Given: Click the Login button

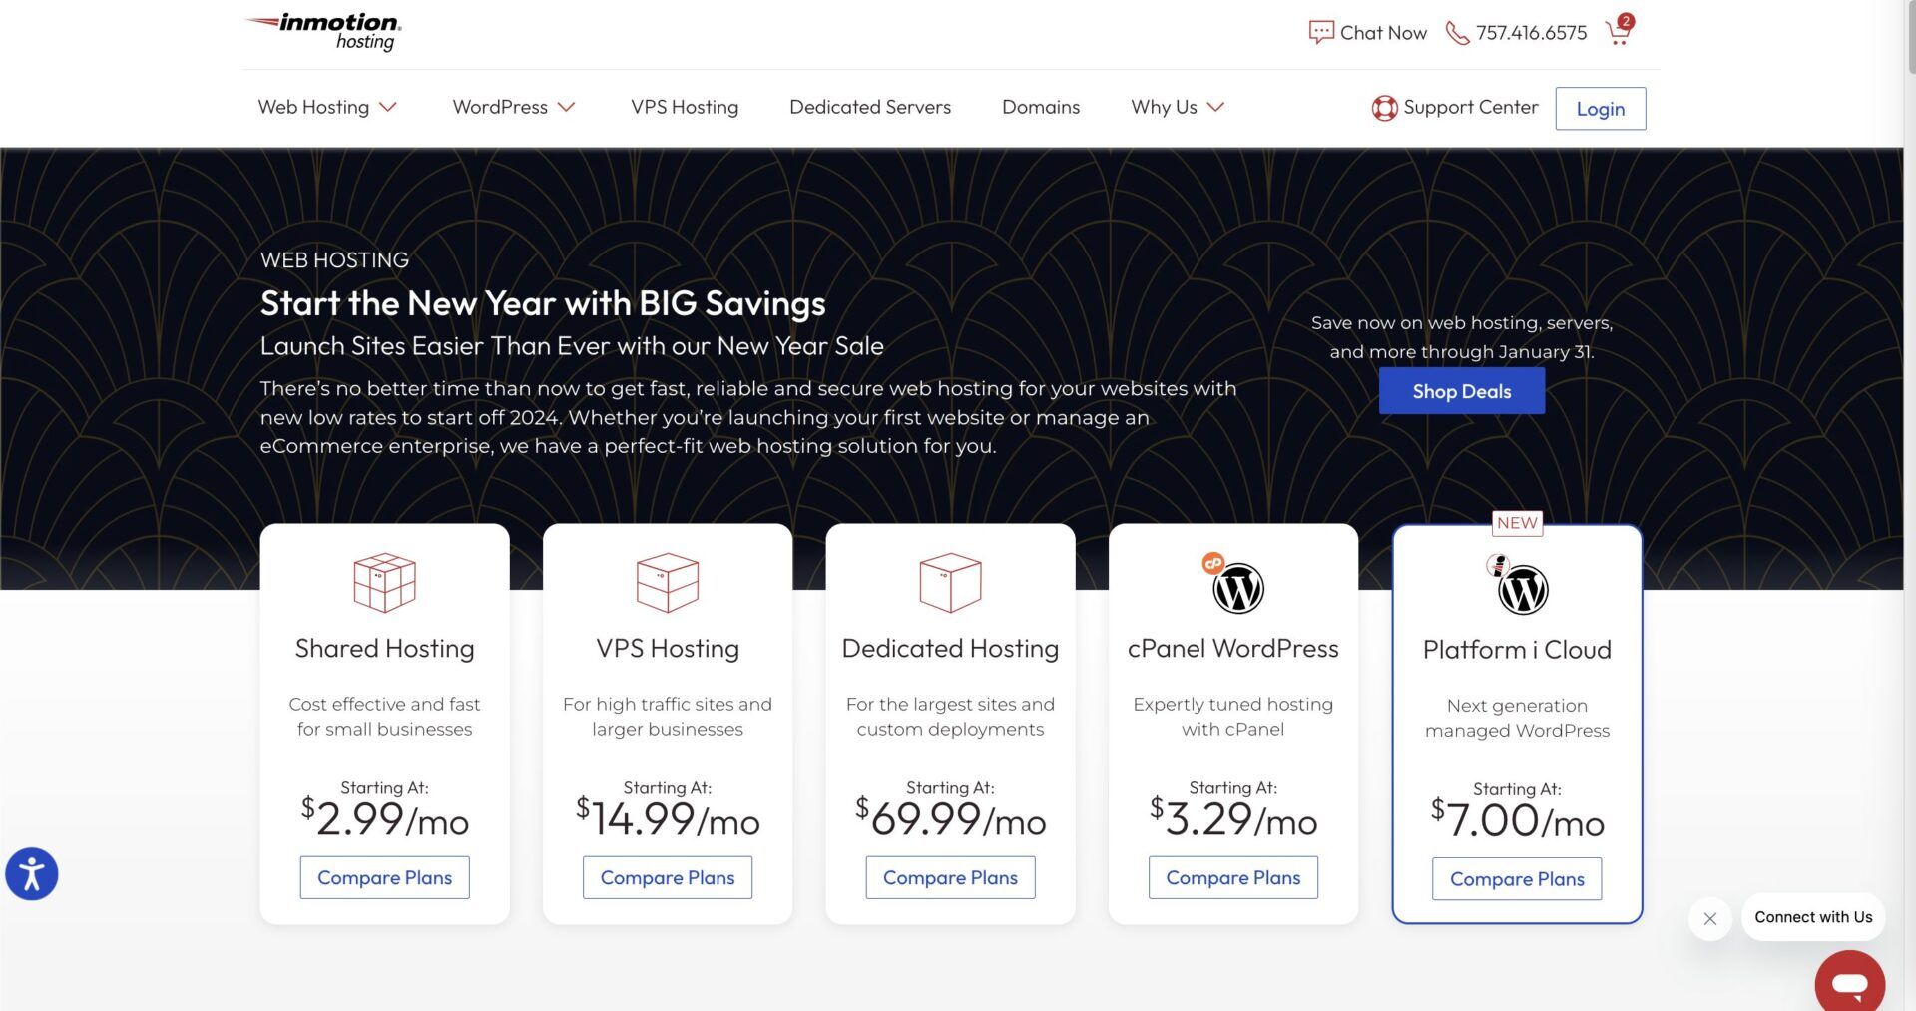Looking at the screenshot, I should point(1601,109).
